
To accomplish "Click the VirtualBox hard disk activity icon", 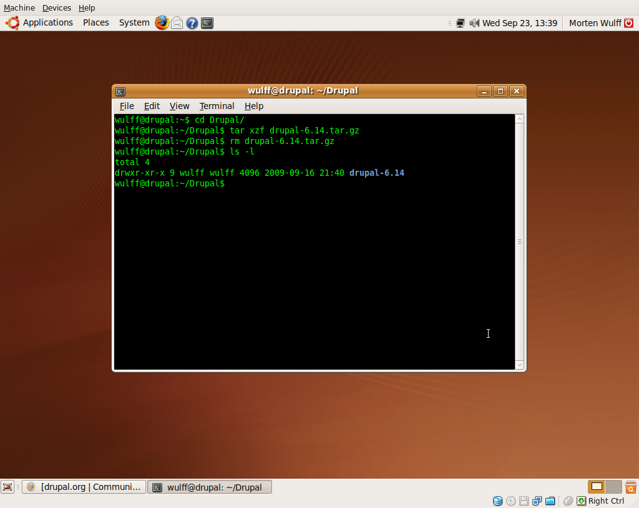I will point(497,501).
